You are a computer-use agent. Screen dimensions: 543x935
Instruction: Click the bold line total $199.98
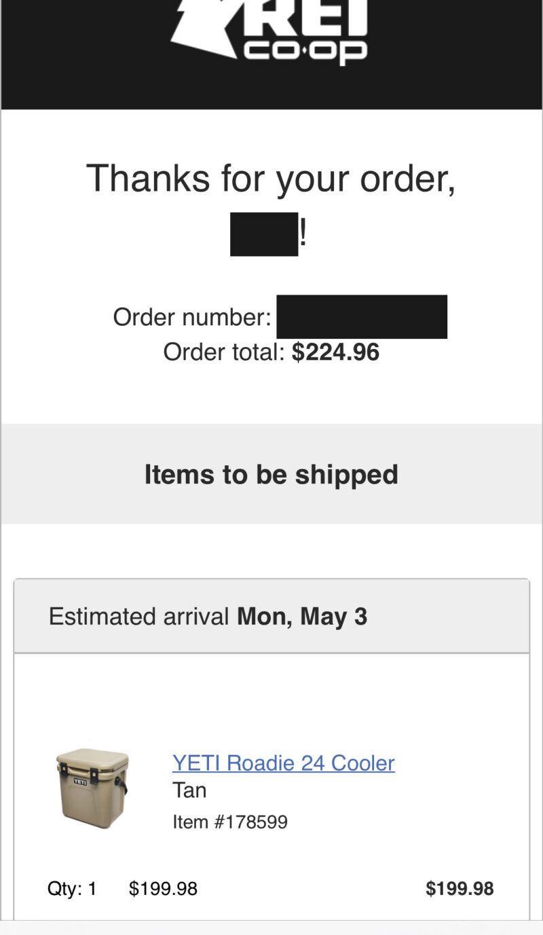point(460,888)
